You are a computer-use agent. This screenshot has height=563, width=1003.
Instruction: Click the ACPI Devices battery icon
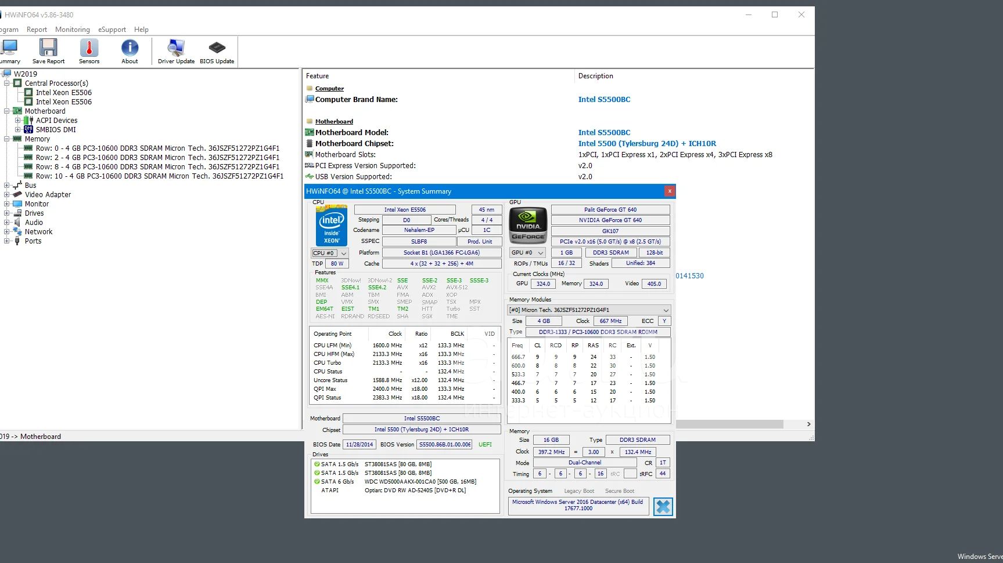pos(28,120)
